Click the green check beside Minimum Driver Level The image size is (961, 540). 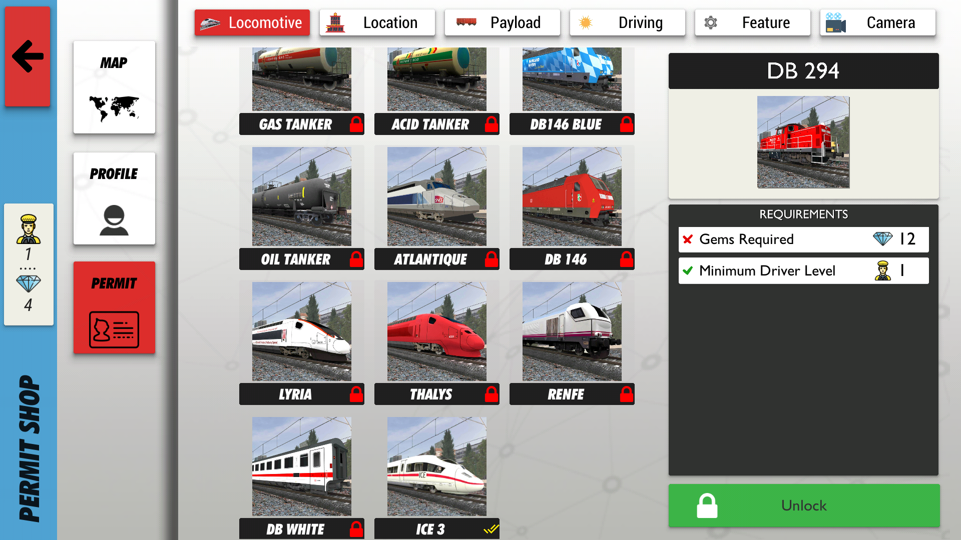[688, 270]
